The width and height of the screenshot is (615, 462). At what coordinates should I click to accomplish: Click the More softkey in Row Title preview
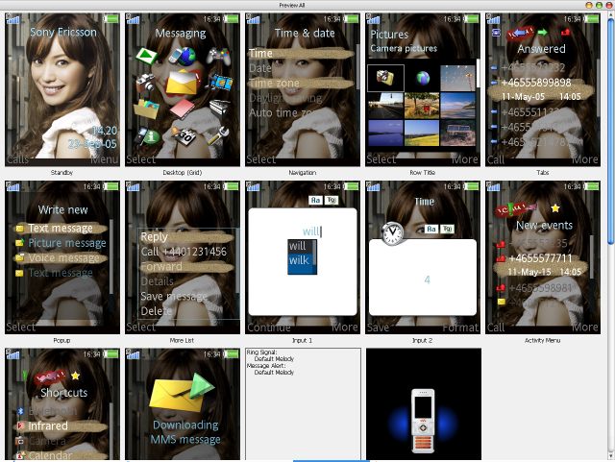coord(465,159)
